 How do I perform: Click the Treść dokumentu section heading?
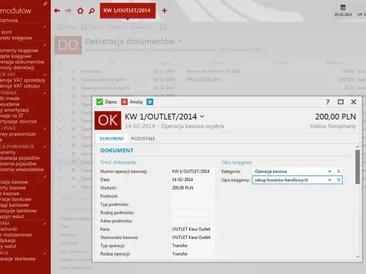(118, 162)
